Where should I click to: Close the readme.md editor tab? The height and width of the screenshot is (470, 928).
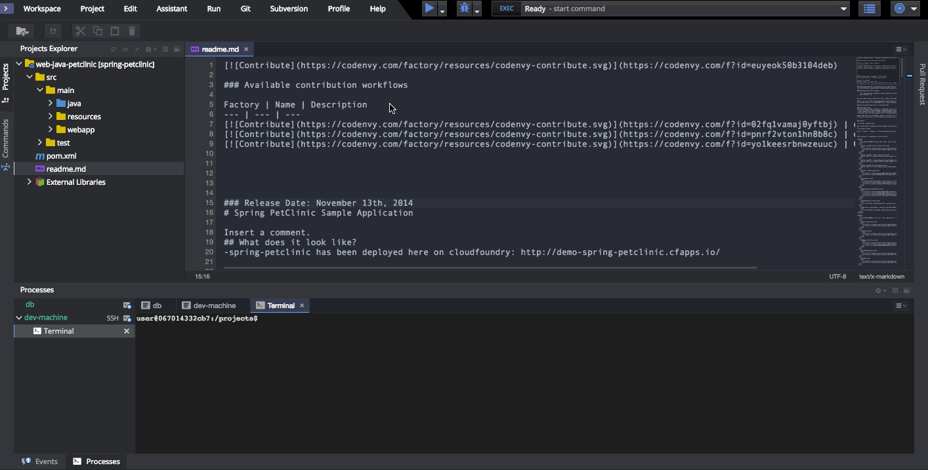point(246,49)
